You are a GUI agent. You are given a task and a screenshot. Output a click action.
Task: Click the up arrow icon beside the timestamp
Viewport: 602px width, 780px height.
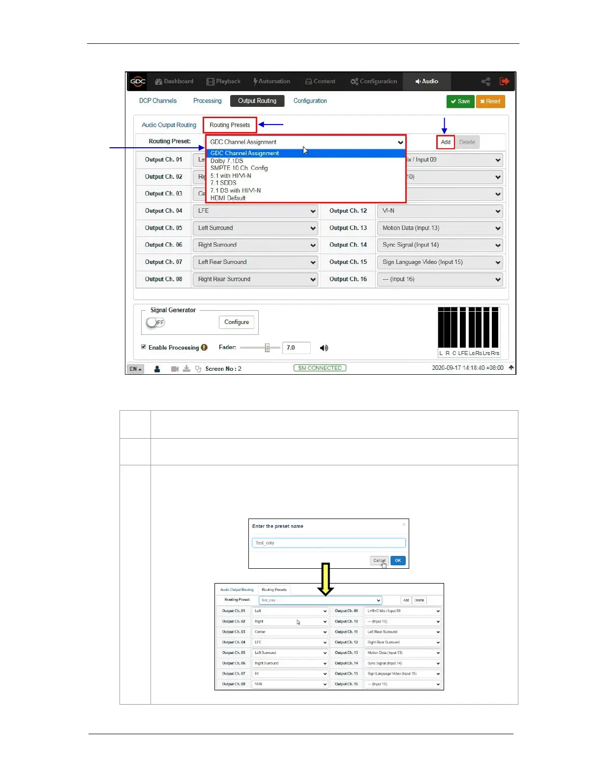(511, 368)
